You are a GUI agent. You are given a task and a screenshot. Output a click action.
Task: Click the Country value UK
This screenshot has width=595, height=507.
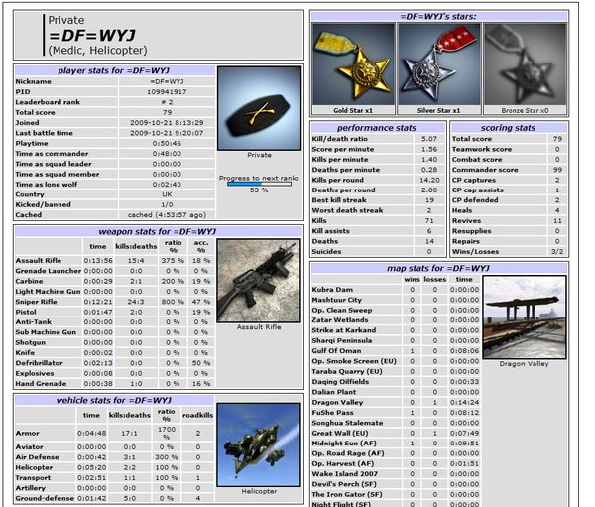tap(167, 194)
